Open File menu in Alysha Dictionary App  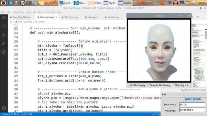point(164,94)
